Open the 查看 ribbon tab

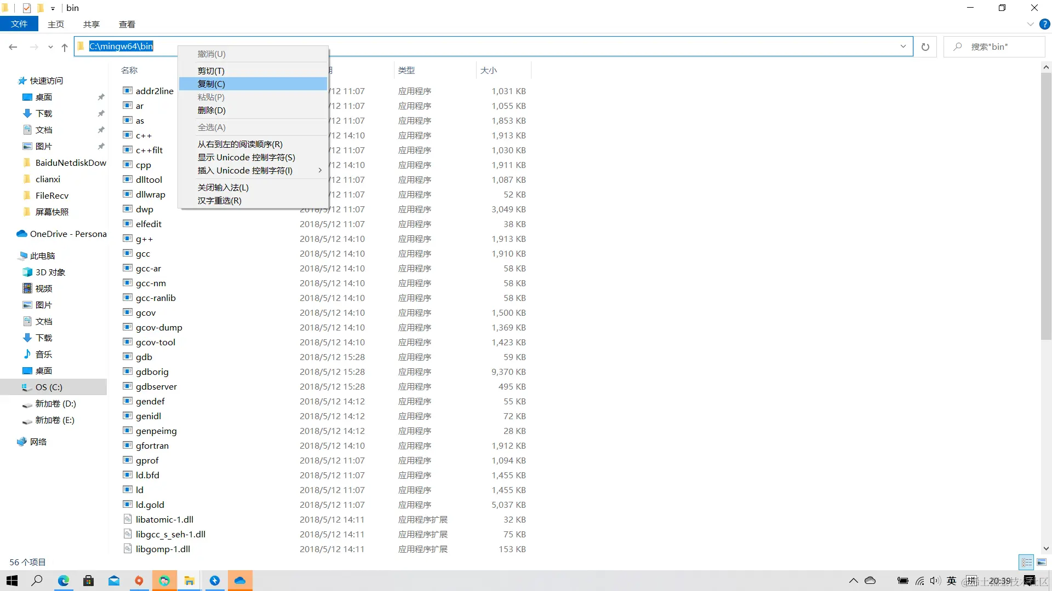click(127, 25)
